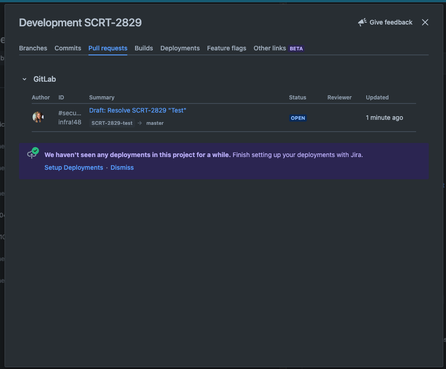Click the Reviewer column header

[x=339, y=98]
